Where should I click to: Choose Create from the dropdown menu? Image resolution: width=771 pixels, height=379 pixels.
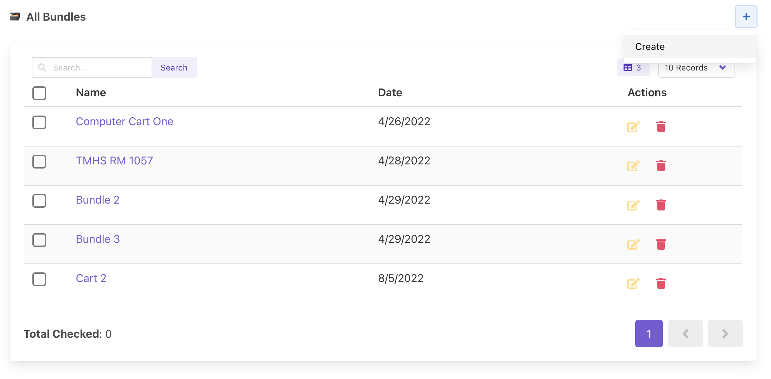pos(650,46)
